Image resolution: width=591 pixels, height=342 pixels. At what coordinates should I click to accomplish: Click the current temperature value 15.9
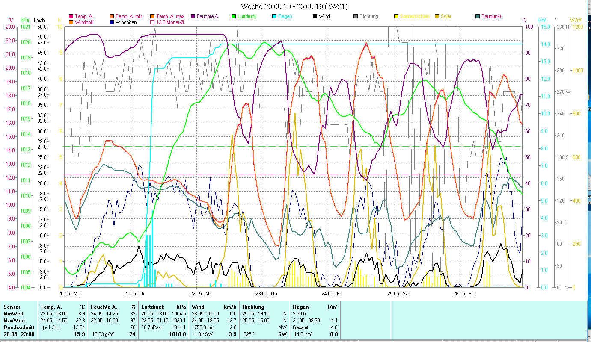pos(79,334)
